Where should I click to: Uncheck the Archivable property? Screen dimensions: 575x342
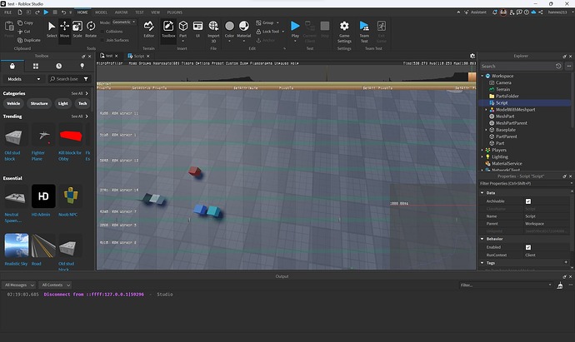[x=528, y=201]
